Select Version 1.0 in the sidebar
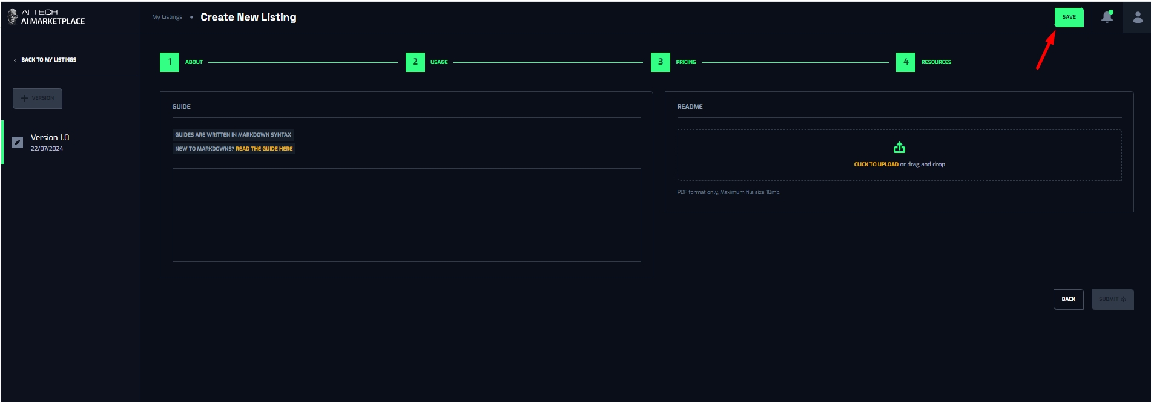1151x402 pixels. pos(50,138)
